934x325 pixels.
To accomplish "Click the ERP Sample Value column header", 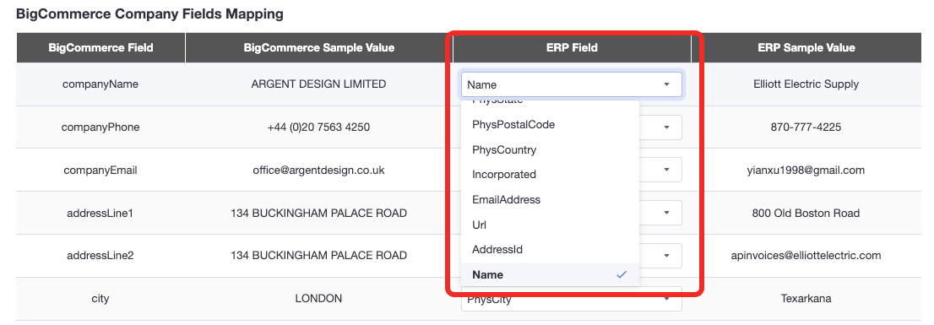I will coord(806,47).
